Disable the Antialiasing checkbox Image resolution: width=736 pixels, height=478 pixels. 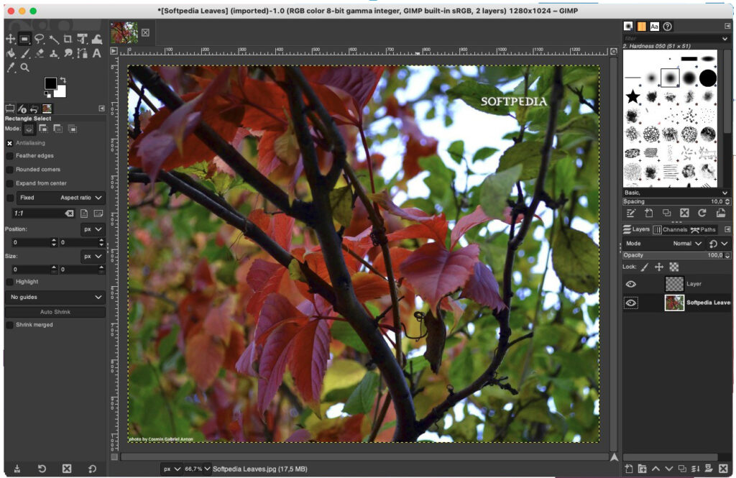pyautogui.click(x=10, y=143)
